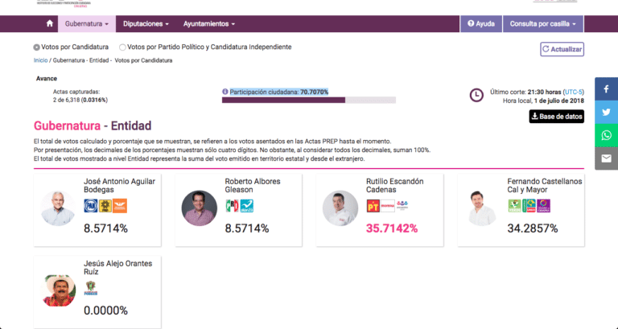The height and width of the screenshot is (329, 618).
Task: Click the info icon beside Participación ciudadana
Action: (x=225, y=92)
